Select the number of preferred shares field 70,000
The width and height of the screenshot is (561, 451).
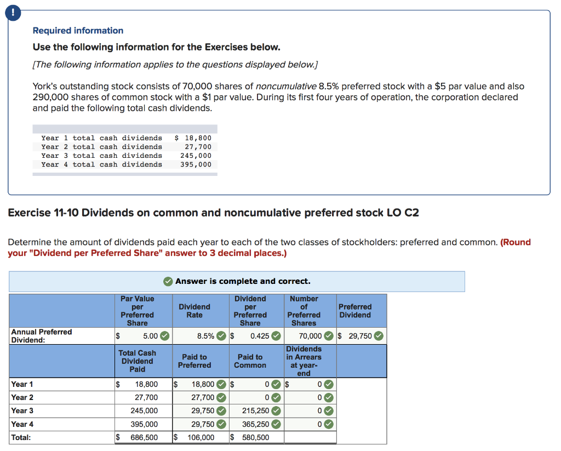point(310,336)
